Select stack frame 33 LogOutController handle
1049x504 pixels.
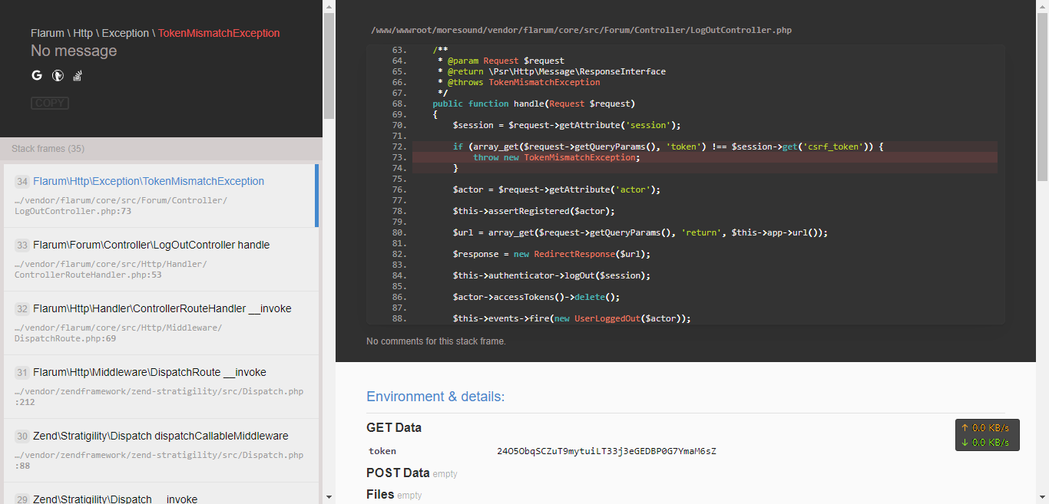tap(161, 259)
